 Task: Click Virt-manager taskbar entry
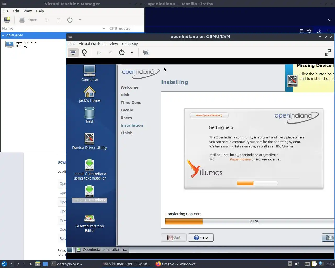pos(127,264)
